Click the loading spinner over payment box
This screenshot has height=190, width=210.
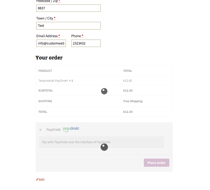[x=104, y=147]
